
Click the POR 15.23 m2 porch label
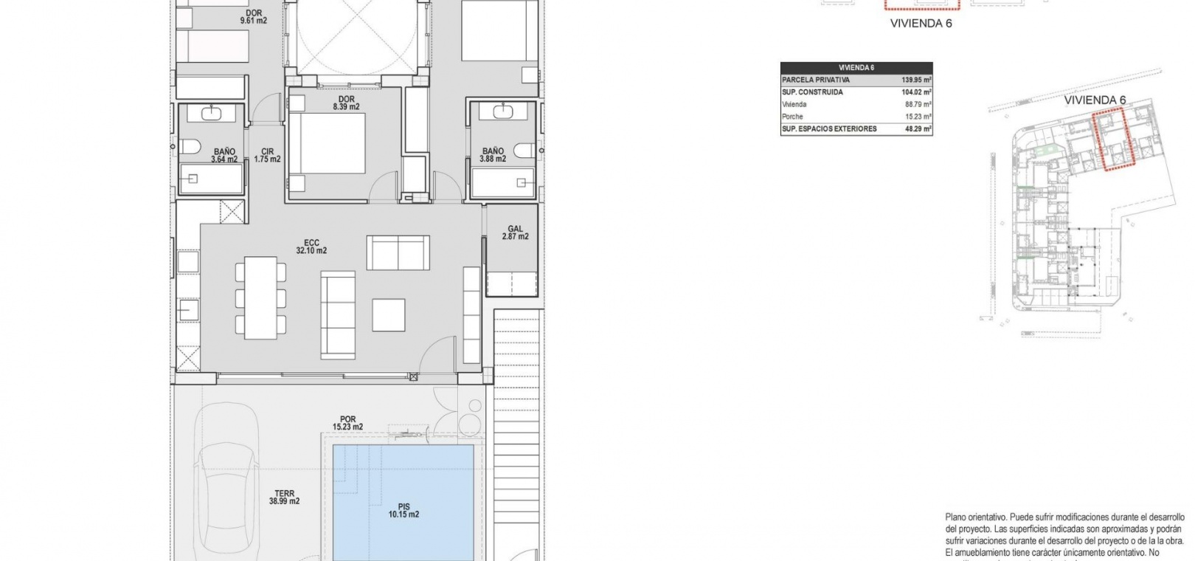pyautogui.click(x=347, y=423)
